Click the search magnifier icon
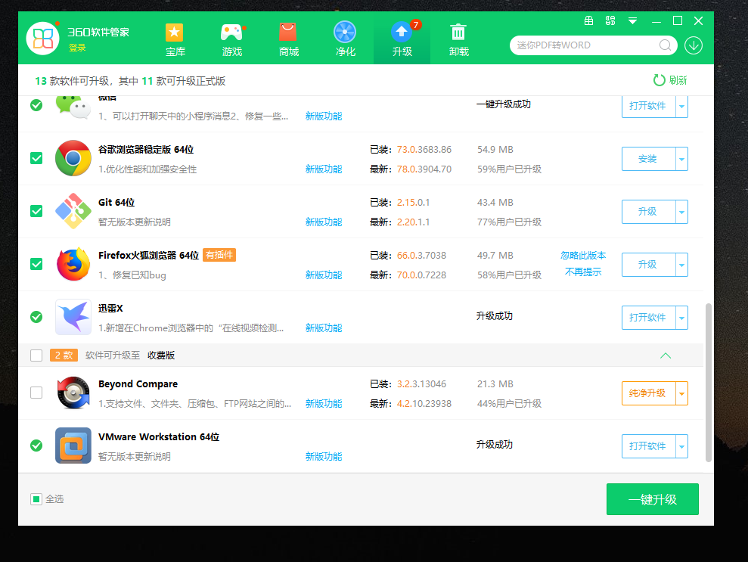The image size is (748, 562). coord(666,45)
